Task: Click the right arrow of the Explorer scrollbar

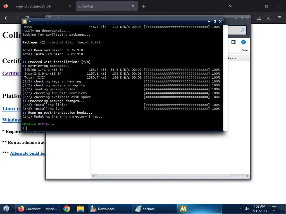Action: [x=247, y=176]
